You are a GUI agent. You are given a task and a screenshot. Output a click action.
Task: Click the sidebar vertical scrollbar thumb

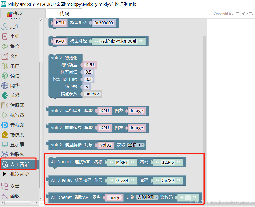[x=41, y=125]
